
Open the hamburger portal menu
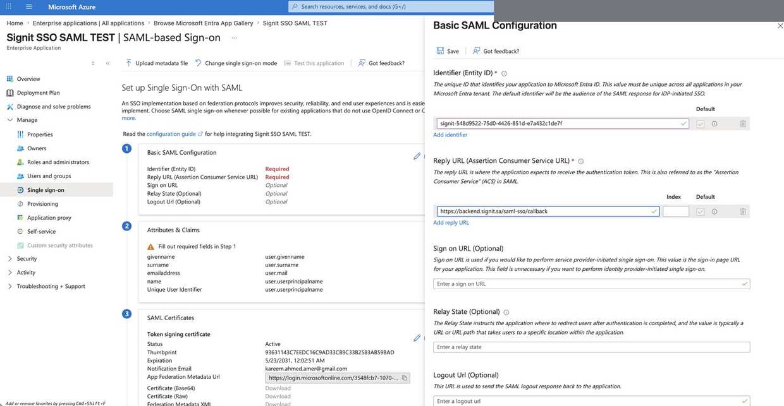pos(29,6)
